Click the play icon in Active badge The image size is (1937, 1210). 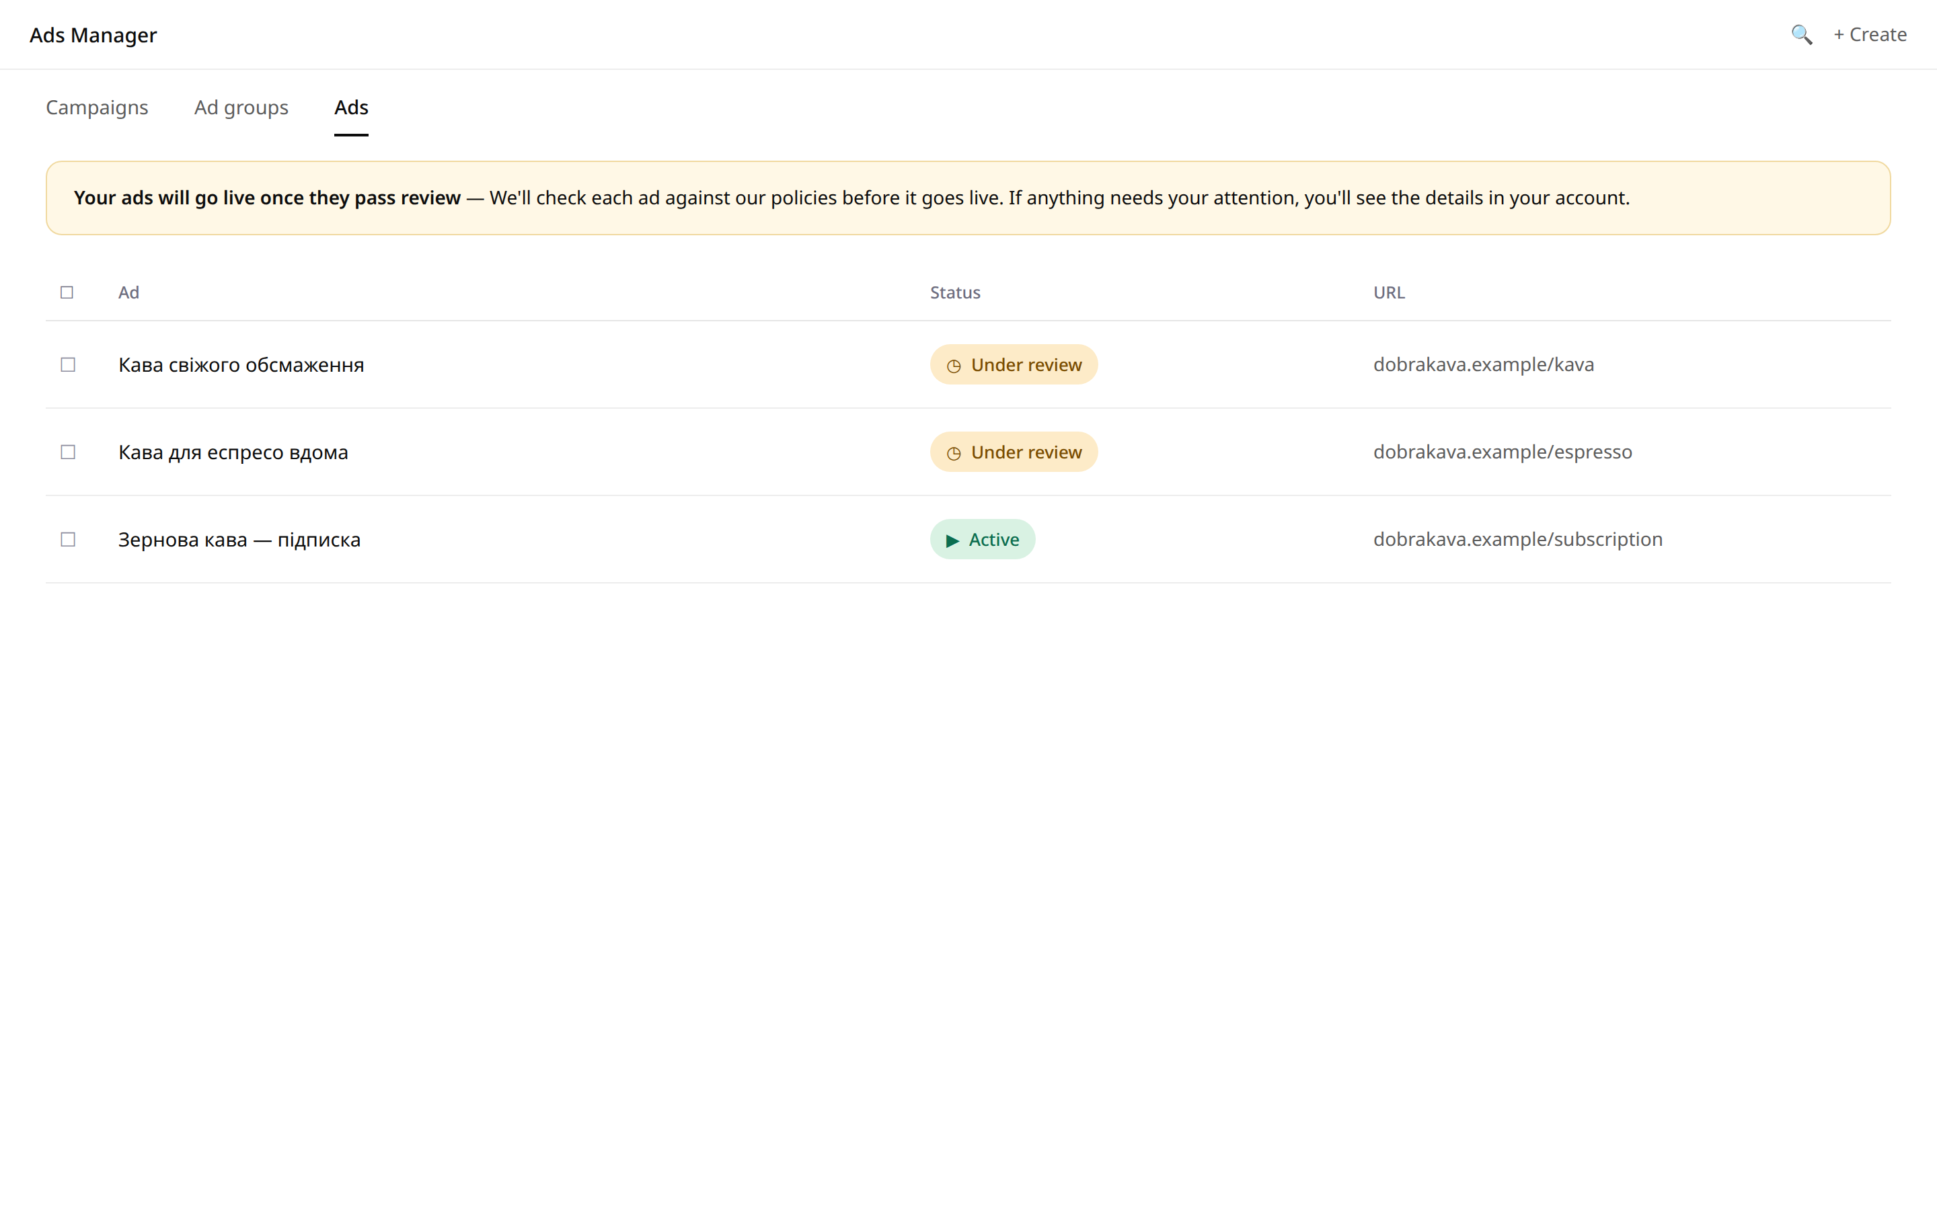[952, 540]
